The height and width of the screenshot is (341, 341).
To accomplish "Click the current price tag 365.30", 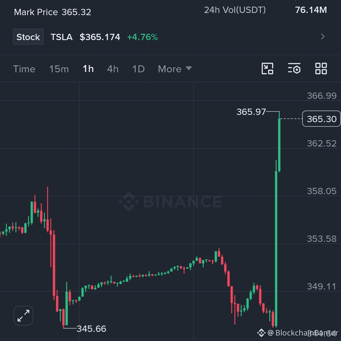I will click(x=321, y=119).
